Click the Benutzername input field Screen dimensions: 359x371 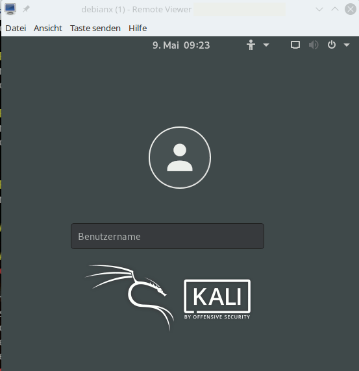point(167,236)
